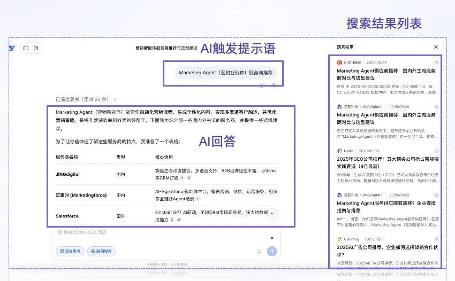455x281 pixels.
Task: Click the conversation title at top
Action: 166,48
